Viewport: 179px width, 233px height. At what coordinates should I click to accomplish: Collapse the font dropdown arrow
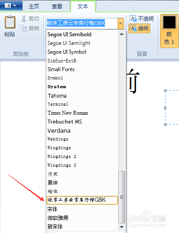pyautogui.click(x=121, y=23)
